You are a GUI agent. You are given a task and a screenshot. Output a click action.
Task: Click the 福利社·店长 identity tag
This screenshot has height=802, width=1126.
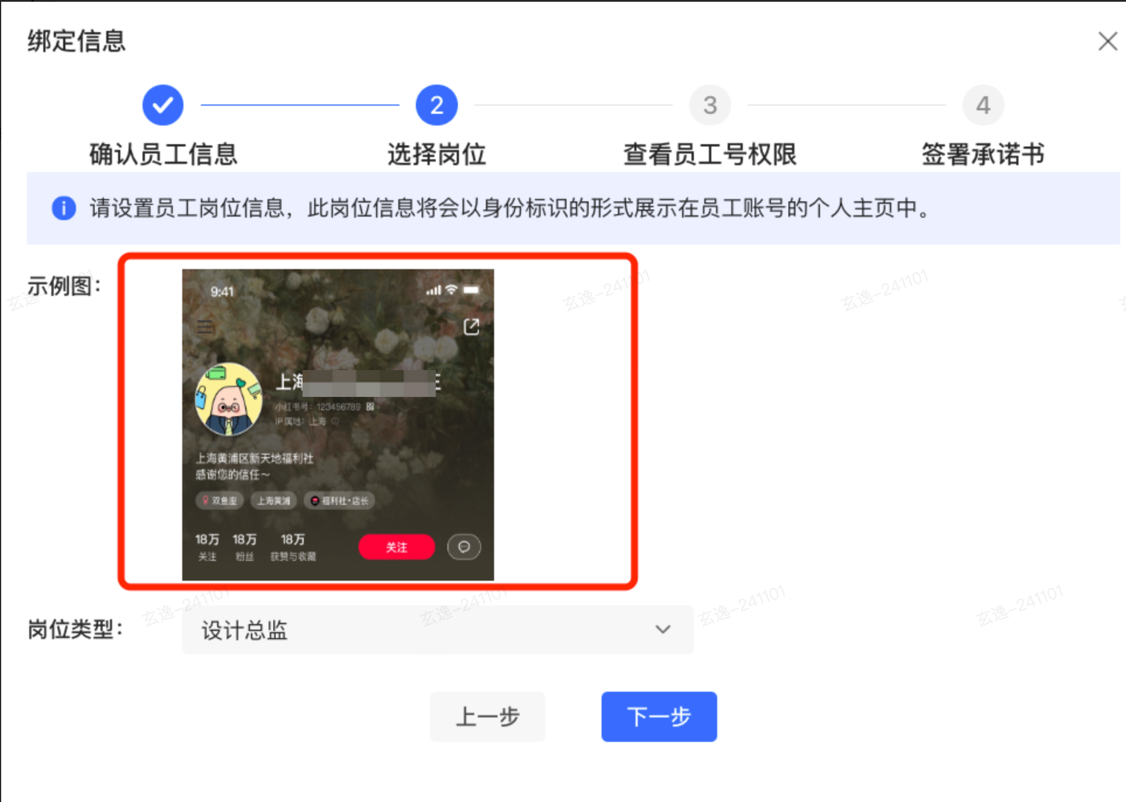point(339,501)
